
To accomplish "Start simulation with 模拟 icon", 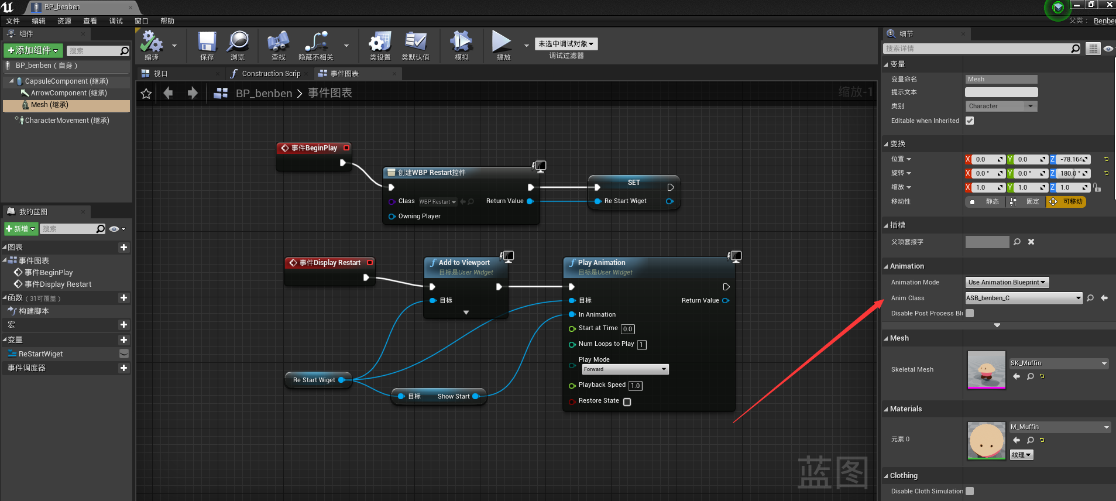I will 461,46.
